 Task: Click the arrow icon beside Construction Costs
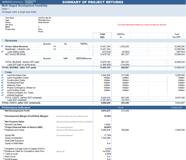pyautogui.click(x=2, y=80)
